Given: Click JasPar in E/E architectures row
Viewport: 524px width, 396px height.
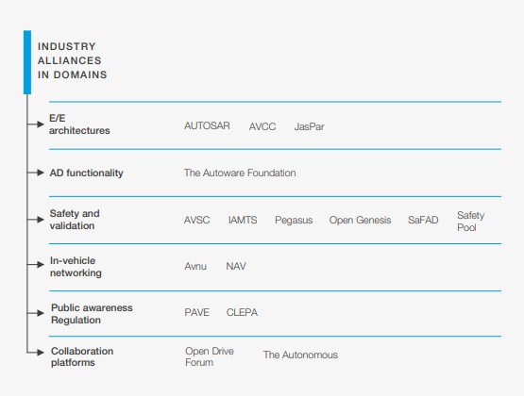Looking at the screenshot, I should 309,126.
